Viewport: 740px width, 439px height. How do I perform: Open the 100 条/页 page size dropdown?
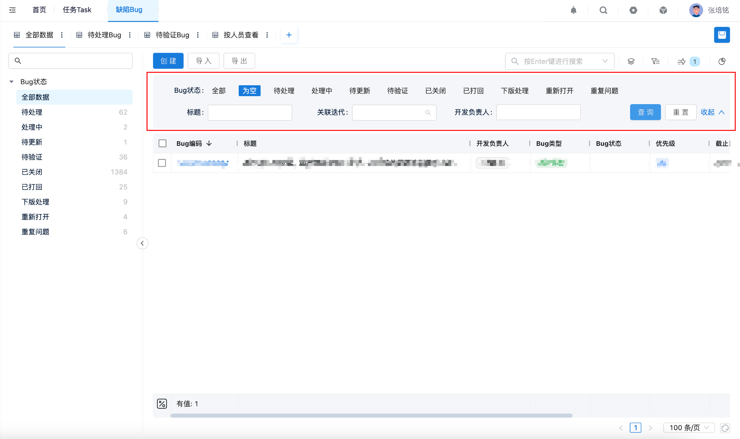tap(688, 428)
